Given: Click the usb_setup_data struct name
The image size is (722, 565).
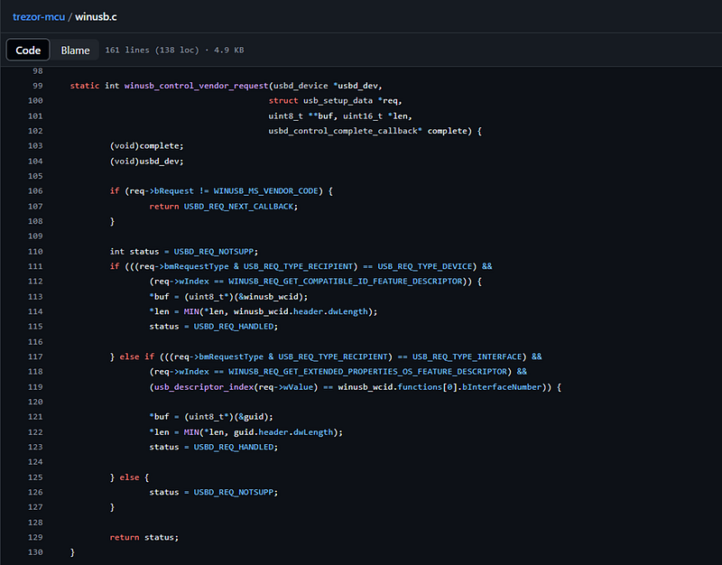Looking at the screenshot, I should 338,101.
